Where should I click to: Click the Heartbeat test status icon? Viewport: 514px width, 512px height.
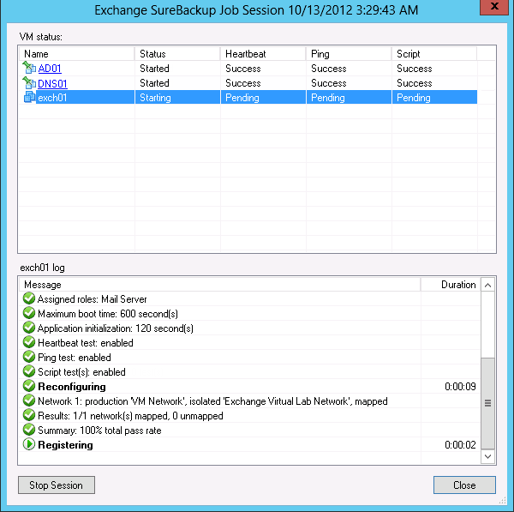click(x=29, y=342)
